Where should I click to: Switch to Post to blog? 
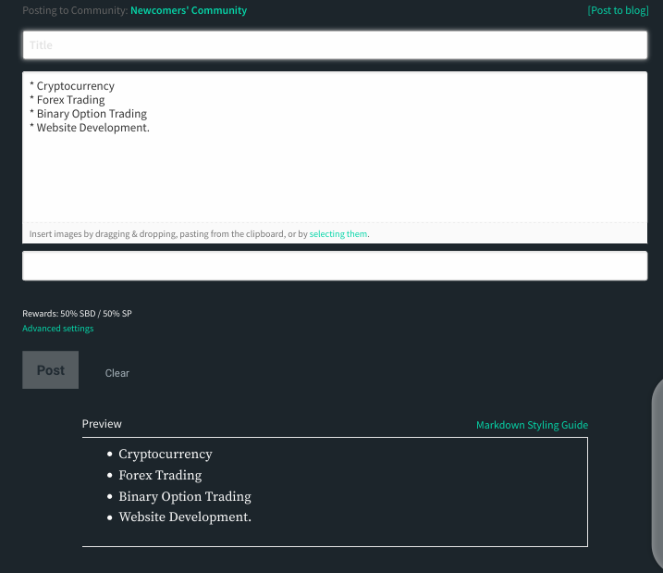coord(618,10)
